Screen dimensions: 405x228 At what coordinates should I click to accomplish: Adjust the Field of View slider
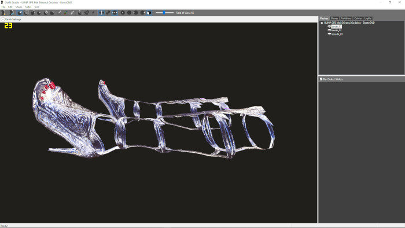click(x=164, y=13)
